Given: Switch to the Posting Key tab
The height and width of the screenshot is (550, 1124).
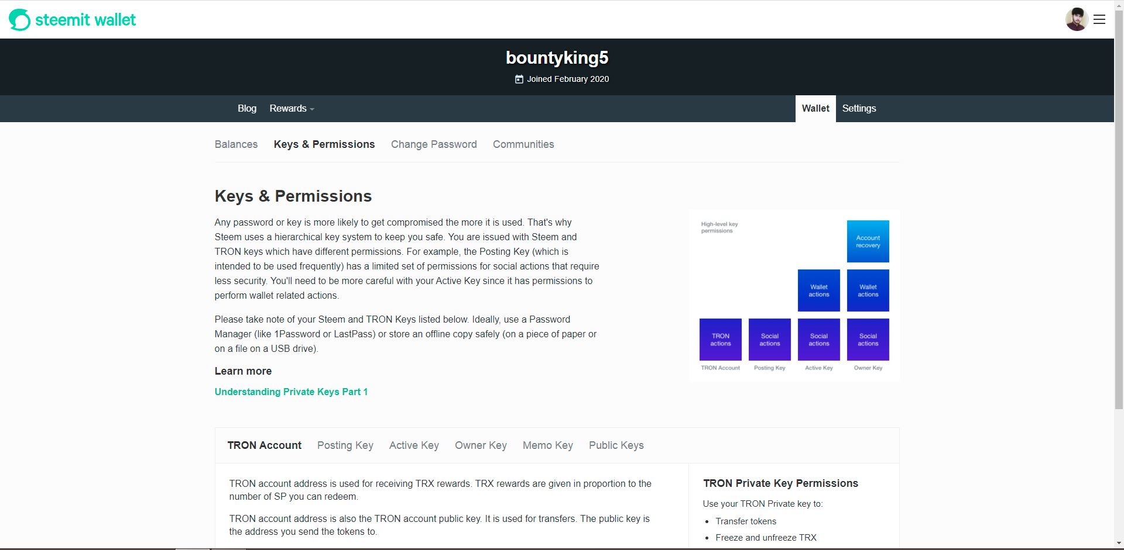Looking at the screenshot, I should coord(345,445).
